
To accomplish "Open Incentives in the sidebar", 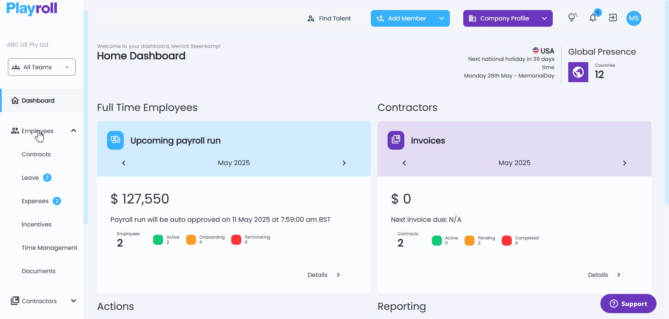I will [x=36, y=224].
